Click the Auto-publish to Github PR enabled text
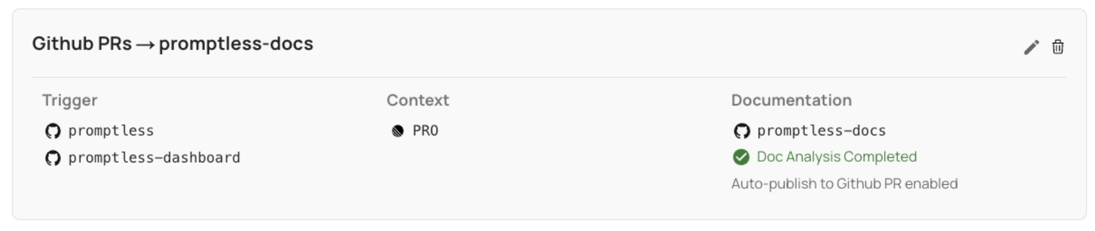 844,184
